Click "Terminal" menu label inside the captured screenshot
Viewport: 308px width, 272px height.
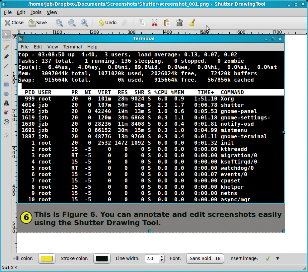[x=72, y=47]
